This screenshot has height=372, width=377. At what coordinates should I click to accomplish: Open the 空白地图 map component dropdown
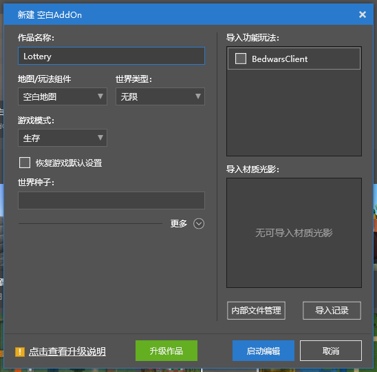(63, 96)
